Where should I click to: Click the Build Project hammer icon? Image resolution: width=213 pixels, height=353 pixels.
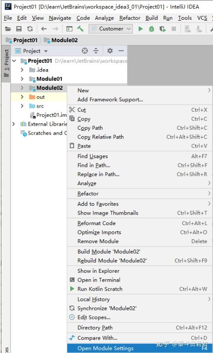[80, 29]
